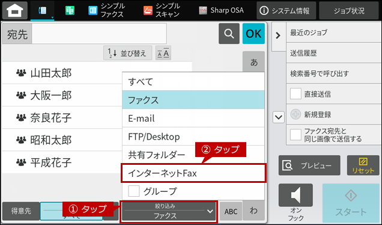Click the people icon beside 山田太郎
Image resolution: width=382 pixels, height=225 pixels.
(x=21, y=73)
